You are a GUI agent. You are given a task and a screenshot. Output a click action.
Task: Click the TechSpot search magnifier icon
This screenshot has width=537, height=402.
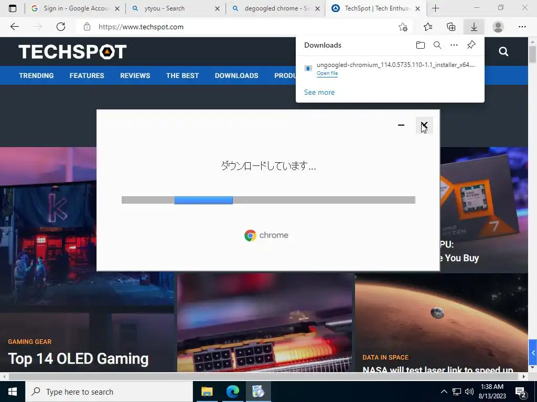503,52
